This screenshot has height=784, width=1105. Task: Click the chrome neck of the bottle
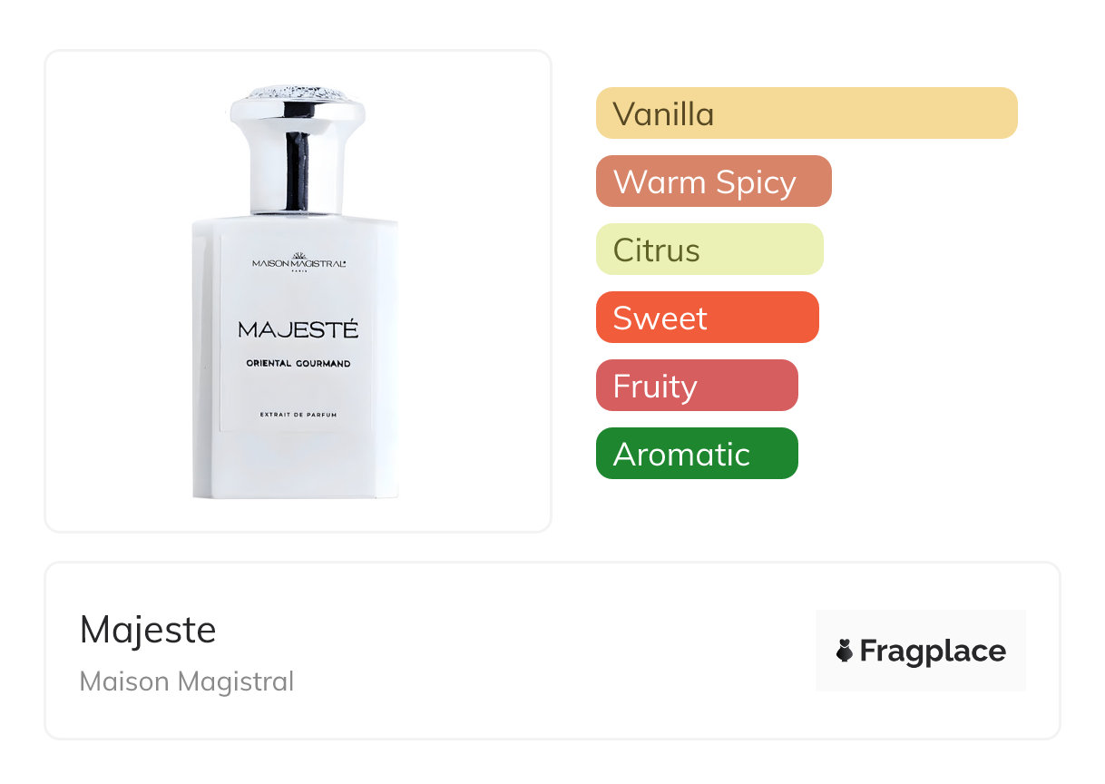tap(298, 172)
